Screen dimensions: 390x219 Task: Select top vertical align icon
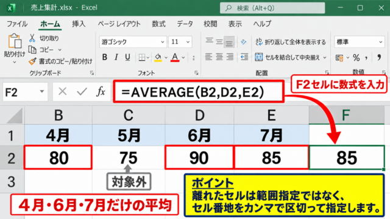click(x=209, y=40)
